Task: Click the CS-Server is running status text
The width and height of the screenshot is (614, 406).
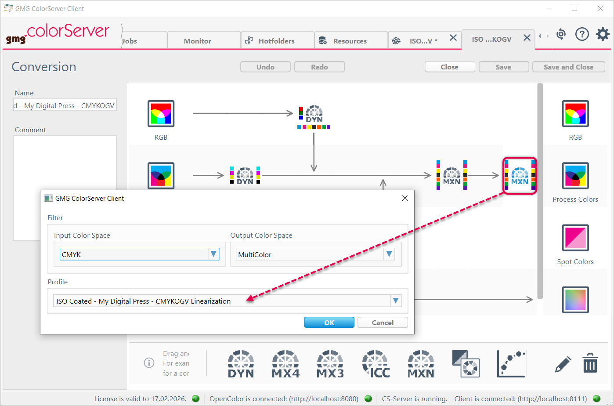Action: click(x=415, y=399)
